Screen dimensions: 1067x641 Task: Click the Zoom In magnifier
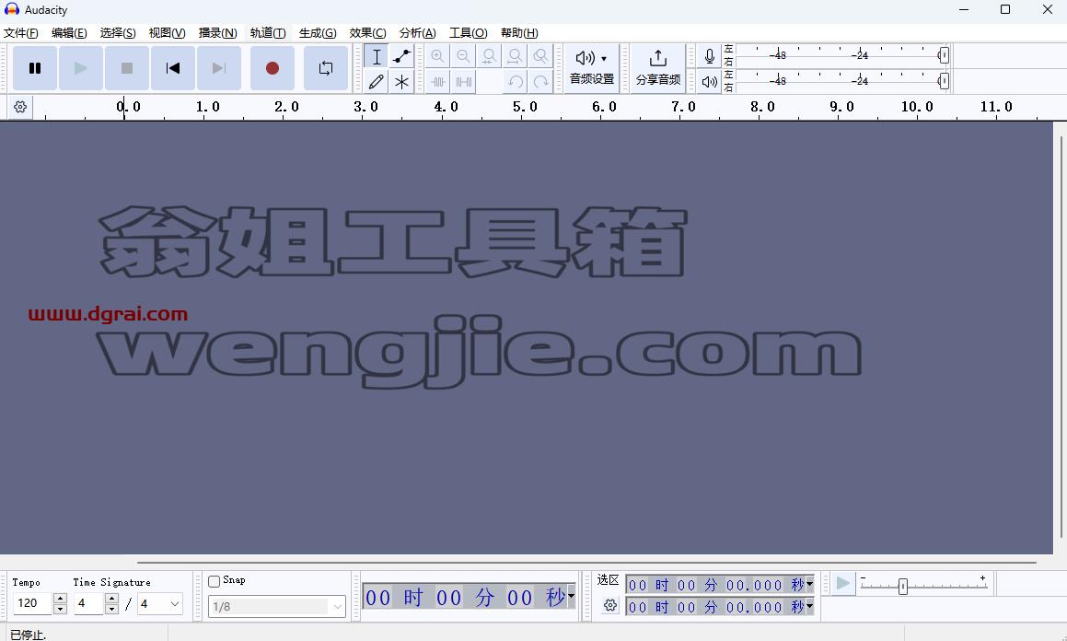[x=437, y=56]
